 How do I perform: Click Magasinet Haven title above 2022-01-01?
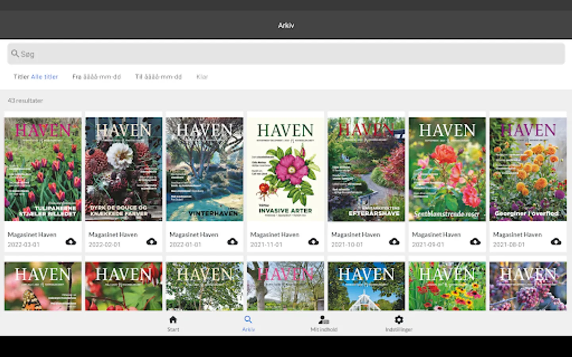click(x=194, y=234)
